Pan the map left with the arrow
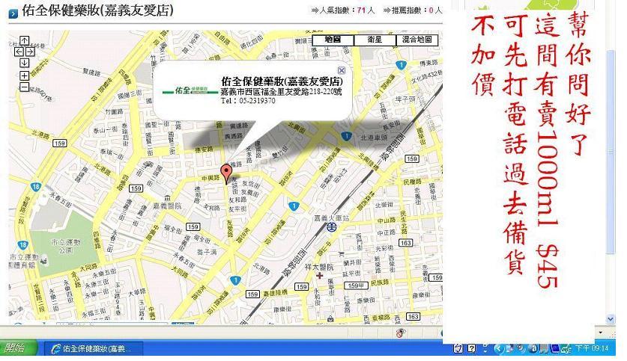Screen dimensions: 627x361 point(16,52)
